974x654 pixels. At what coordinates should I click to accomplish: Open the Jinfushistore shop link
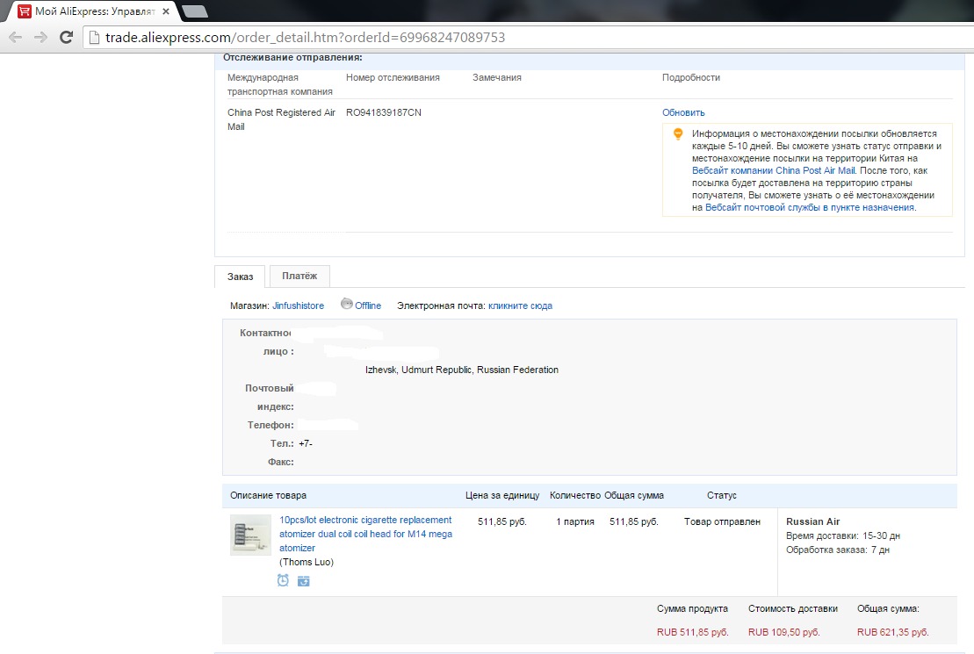[x=298, y=305]
